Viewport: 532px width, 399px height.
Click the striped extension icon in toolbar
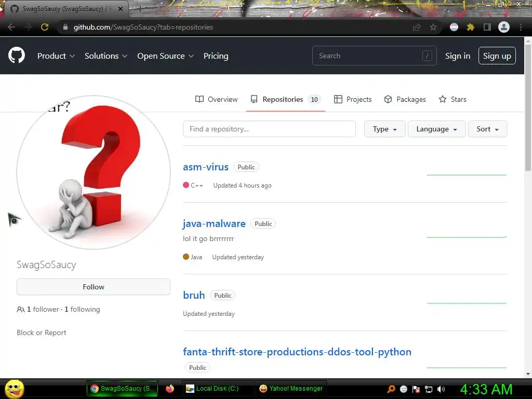coord(454,27)
